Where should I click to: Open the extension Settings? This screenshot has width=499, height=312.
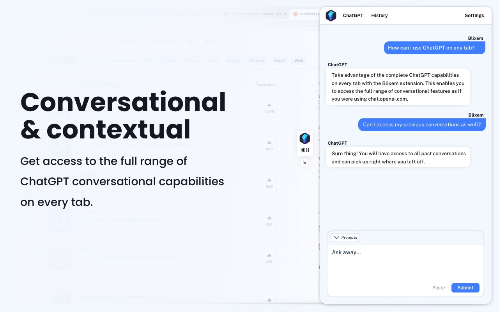pyautogui.click(x=474, y=16)
